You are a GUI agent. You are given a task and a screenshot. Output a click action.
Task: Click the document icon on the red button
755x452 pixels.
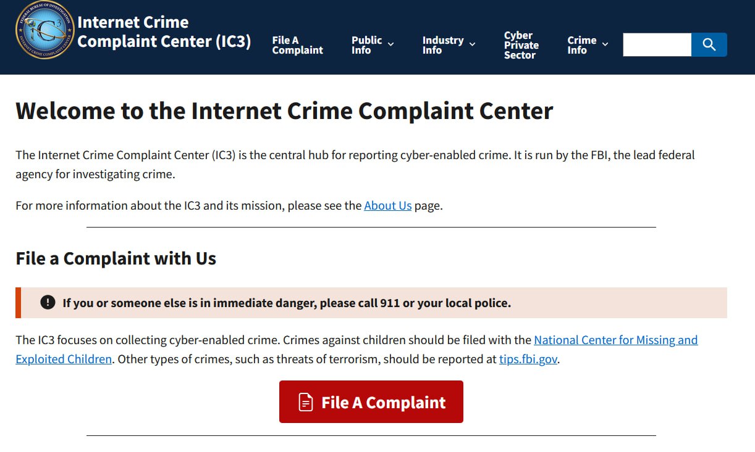point(306,403)
